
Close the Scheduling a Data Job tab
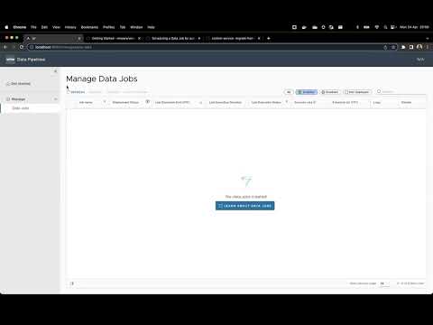[x=199, y=39]
